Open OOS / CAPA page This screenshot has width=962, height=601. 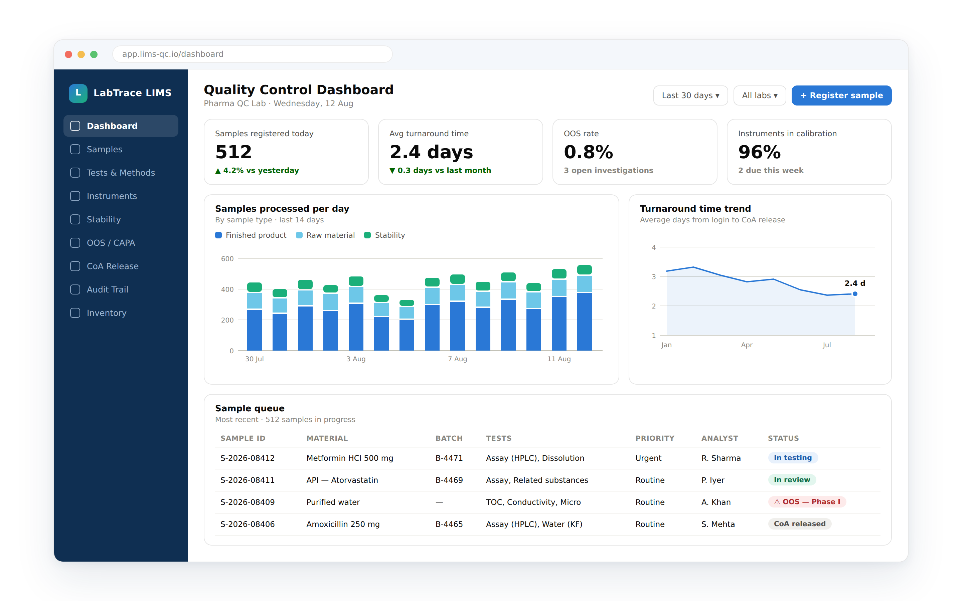[x=121, y=243]
